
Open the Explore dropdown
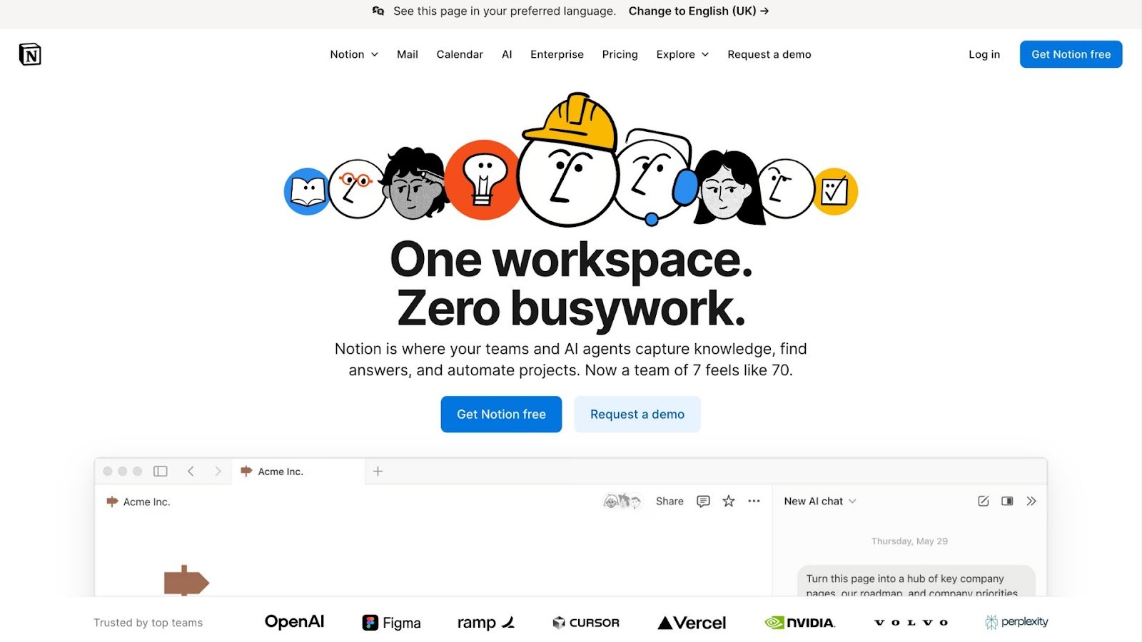point(682,54)
